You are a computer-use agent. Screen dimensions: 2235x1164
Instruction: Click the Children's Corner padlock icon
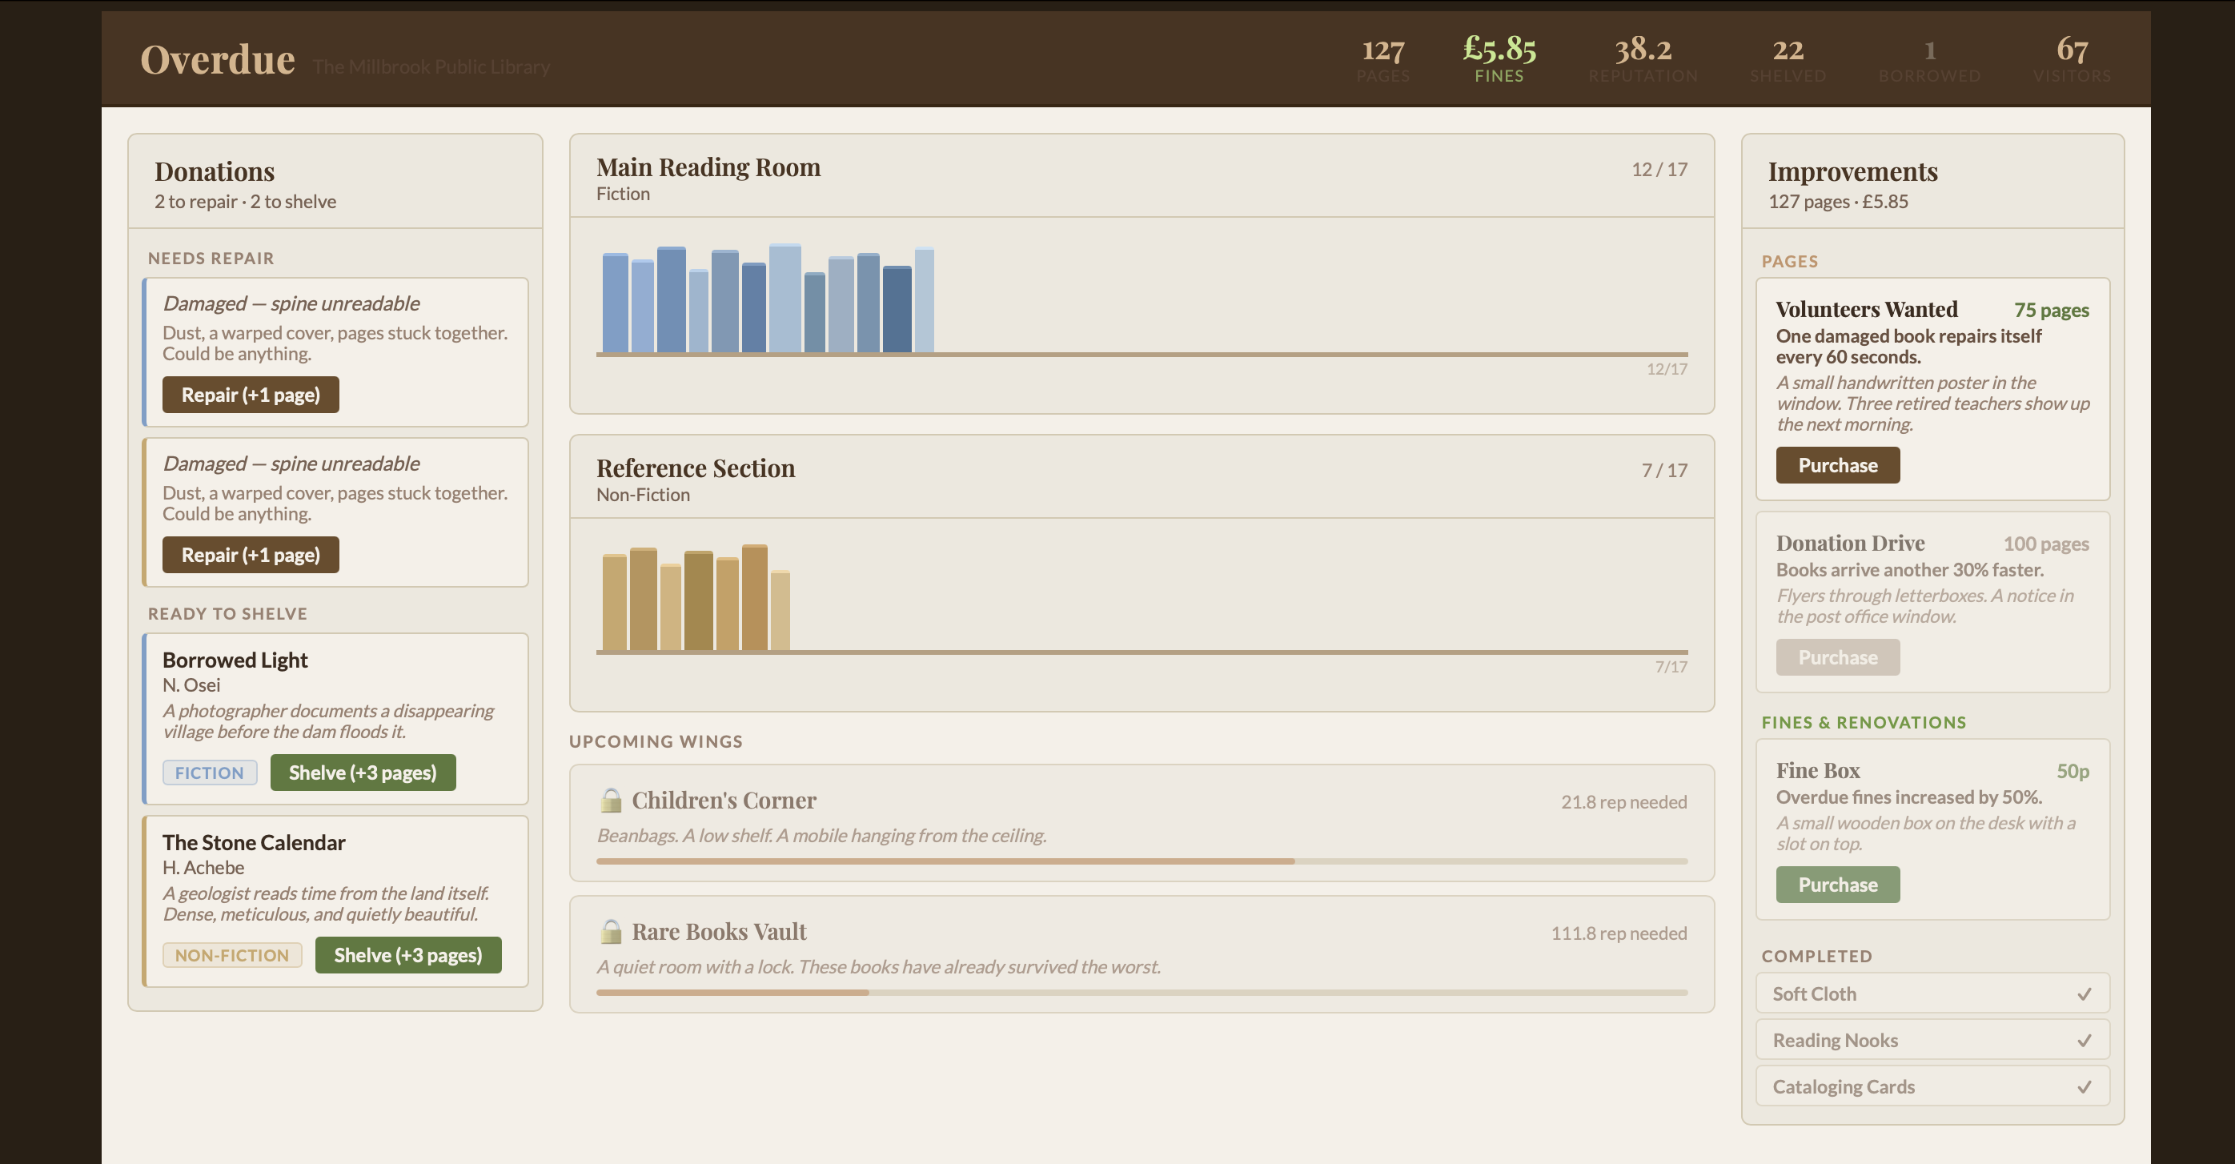point(611,800)
